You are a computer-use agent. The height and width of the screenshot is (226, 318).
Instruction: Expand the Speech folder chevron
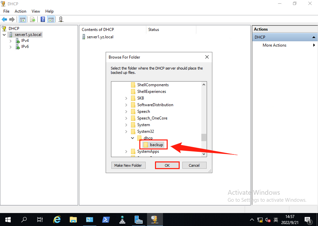126,112
